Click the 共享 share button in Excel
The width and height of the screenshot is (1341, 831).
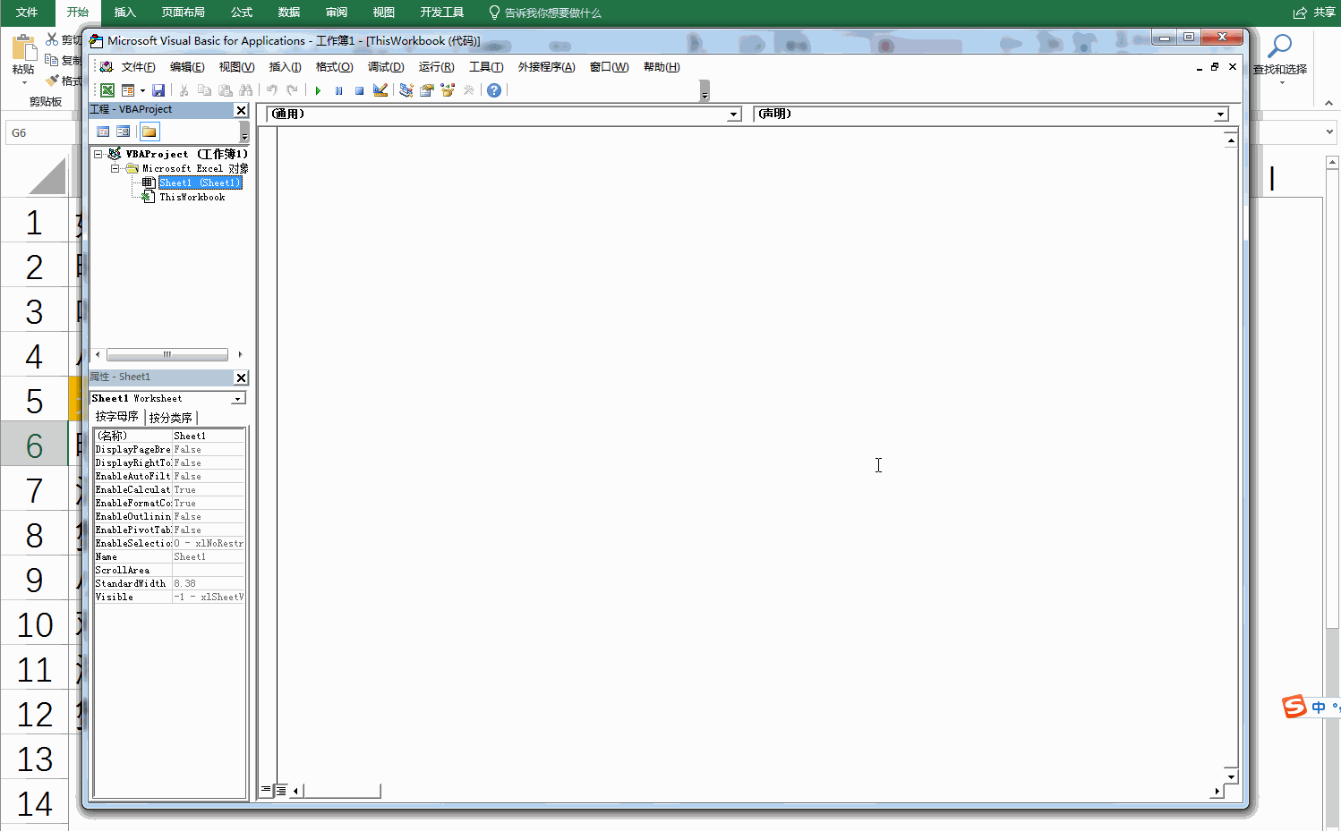(1315, 13)
